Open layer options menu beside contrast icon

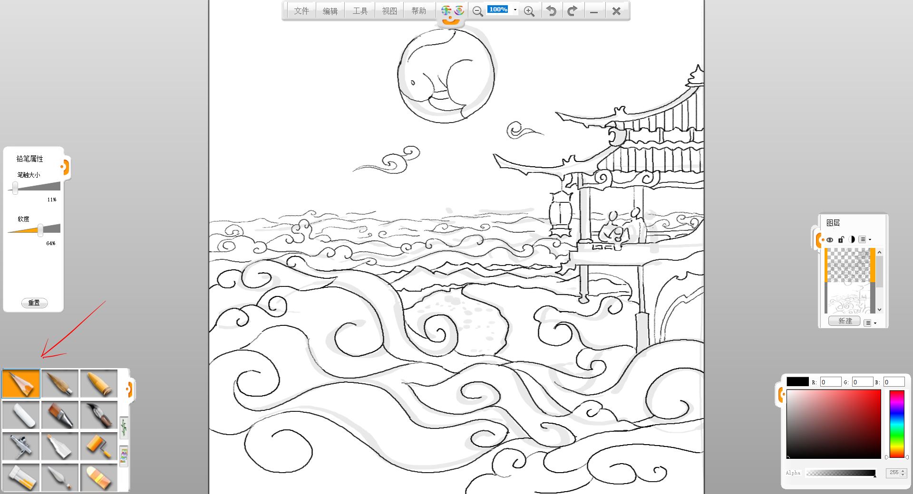pos(864,239)
